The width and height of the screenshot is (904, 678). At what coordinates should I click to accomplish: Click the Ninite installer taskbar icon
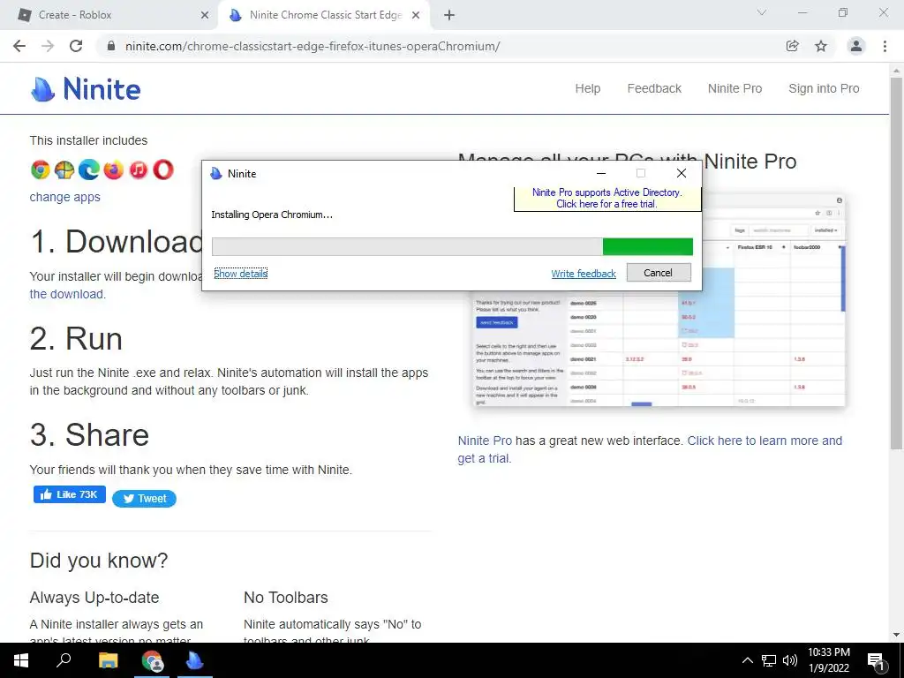point(195,660)
